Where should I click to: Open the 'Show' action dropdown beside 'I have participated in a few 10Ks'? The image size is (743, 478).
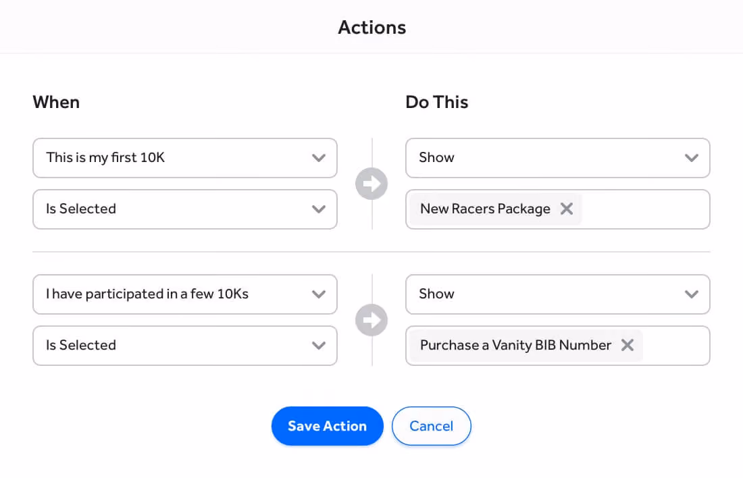pos(558,294)
